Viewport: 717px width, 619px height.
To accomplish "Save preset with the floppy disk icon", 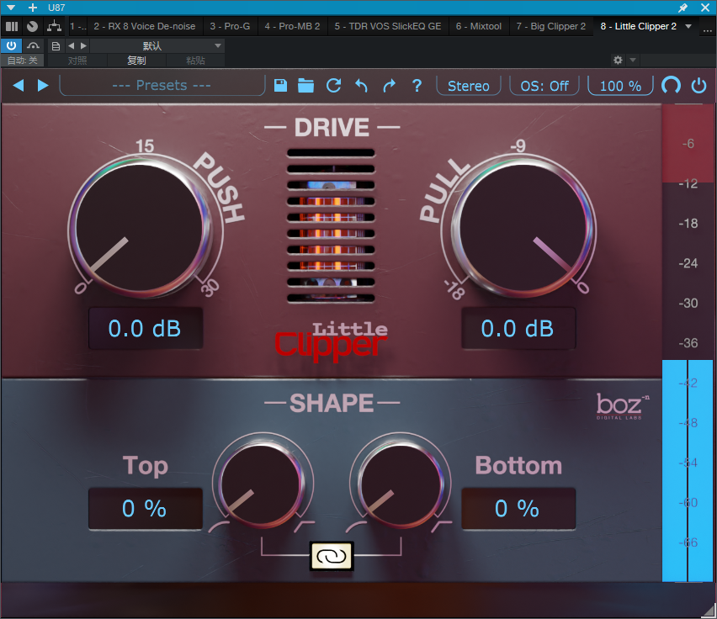I will click(x=280, y=86).
